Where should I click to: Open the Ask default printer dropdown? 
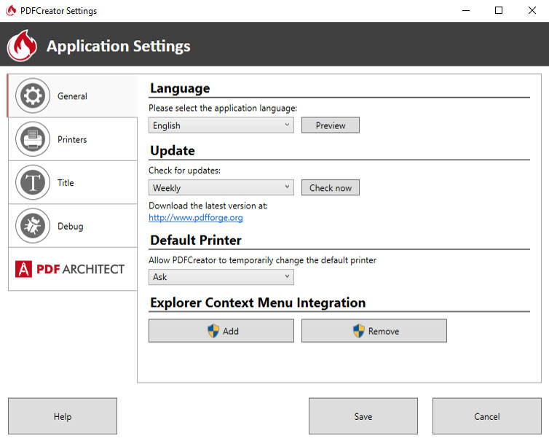click(x=221, y=277)
